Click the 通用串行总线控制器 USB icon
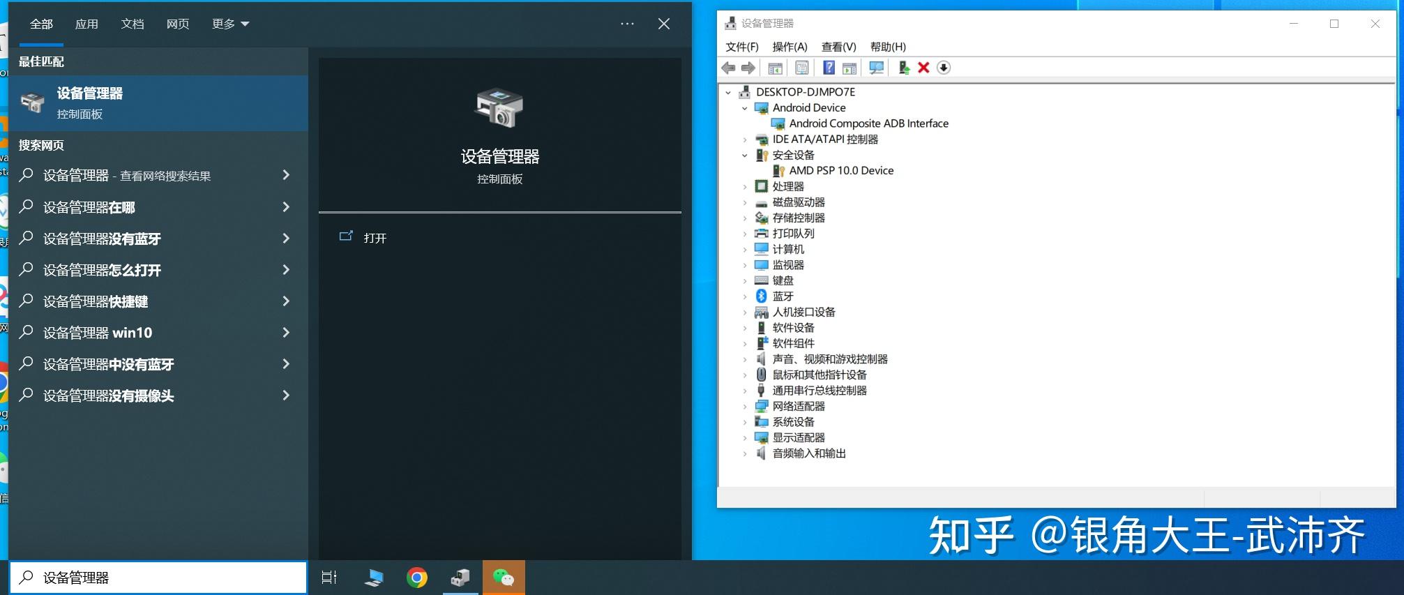This screenshot has width=1404, height=595. [x=762, y=391]
